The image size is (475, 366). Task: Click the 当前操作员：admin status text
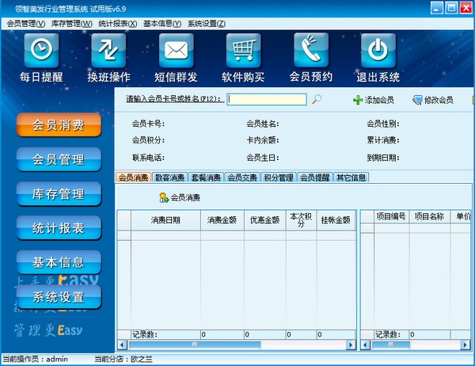(35, 360)
